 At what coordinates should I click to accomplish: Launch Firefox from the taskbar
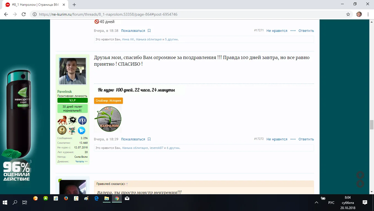click(x=66, y=198)
